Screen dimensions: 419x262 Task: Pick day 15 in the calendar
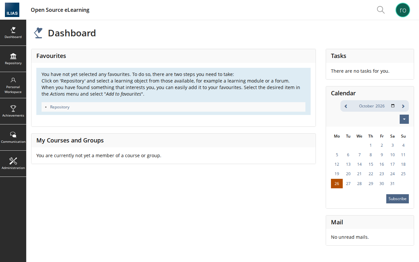coord(371,164)
